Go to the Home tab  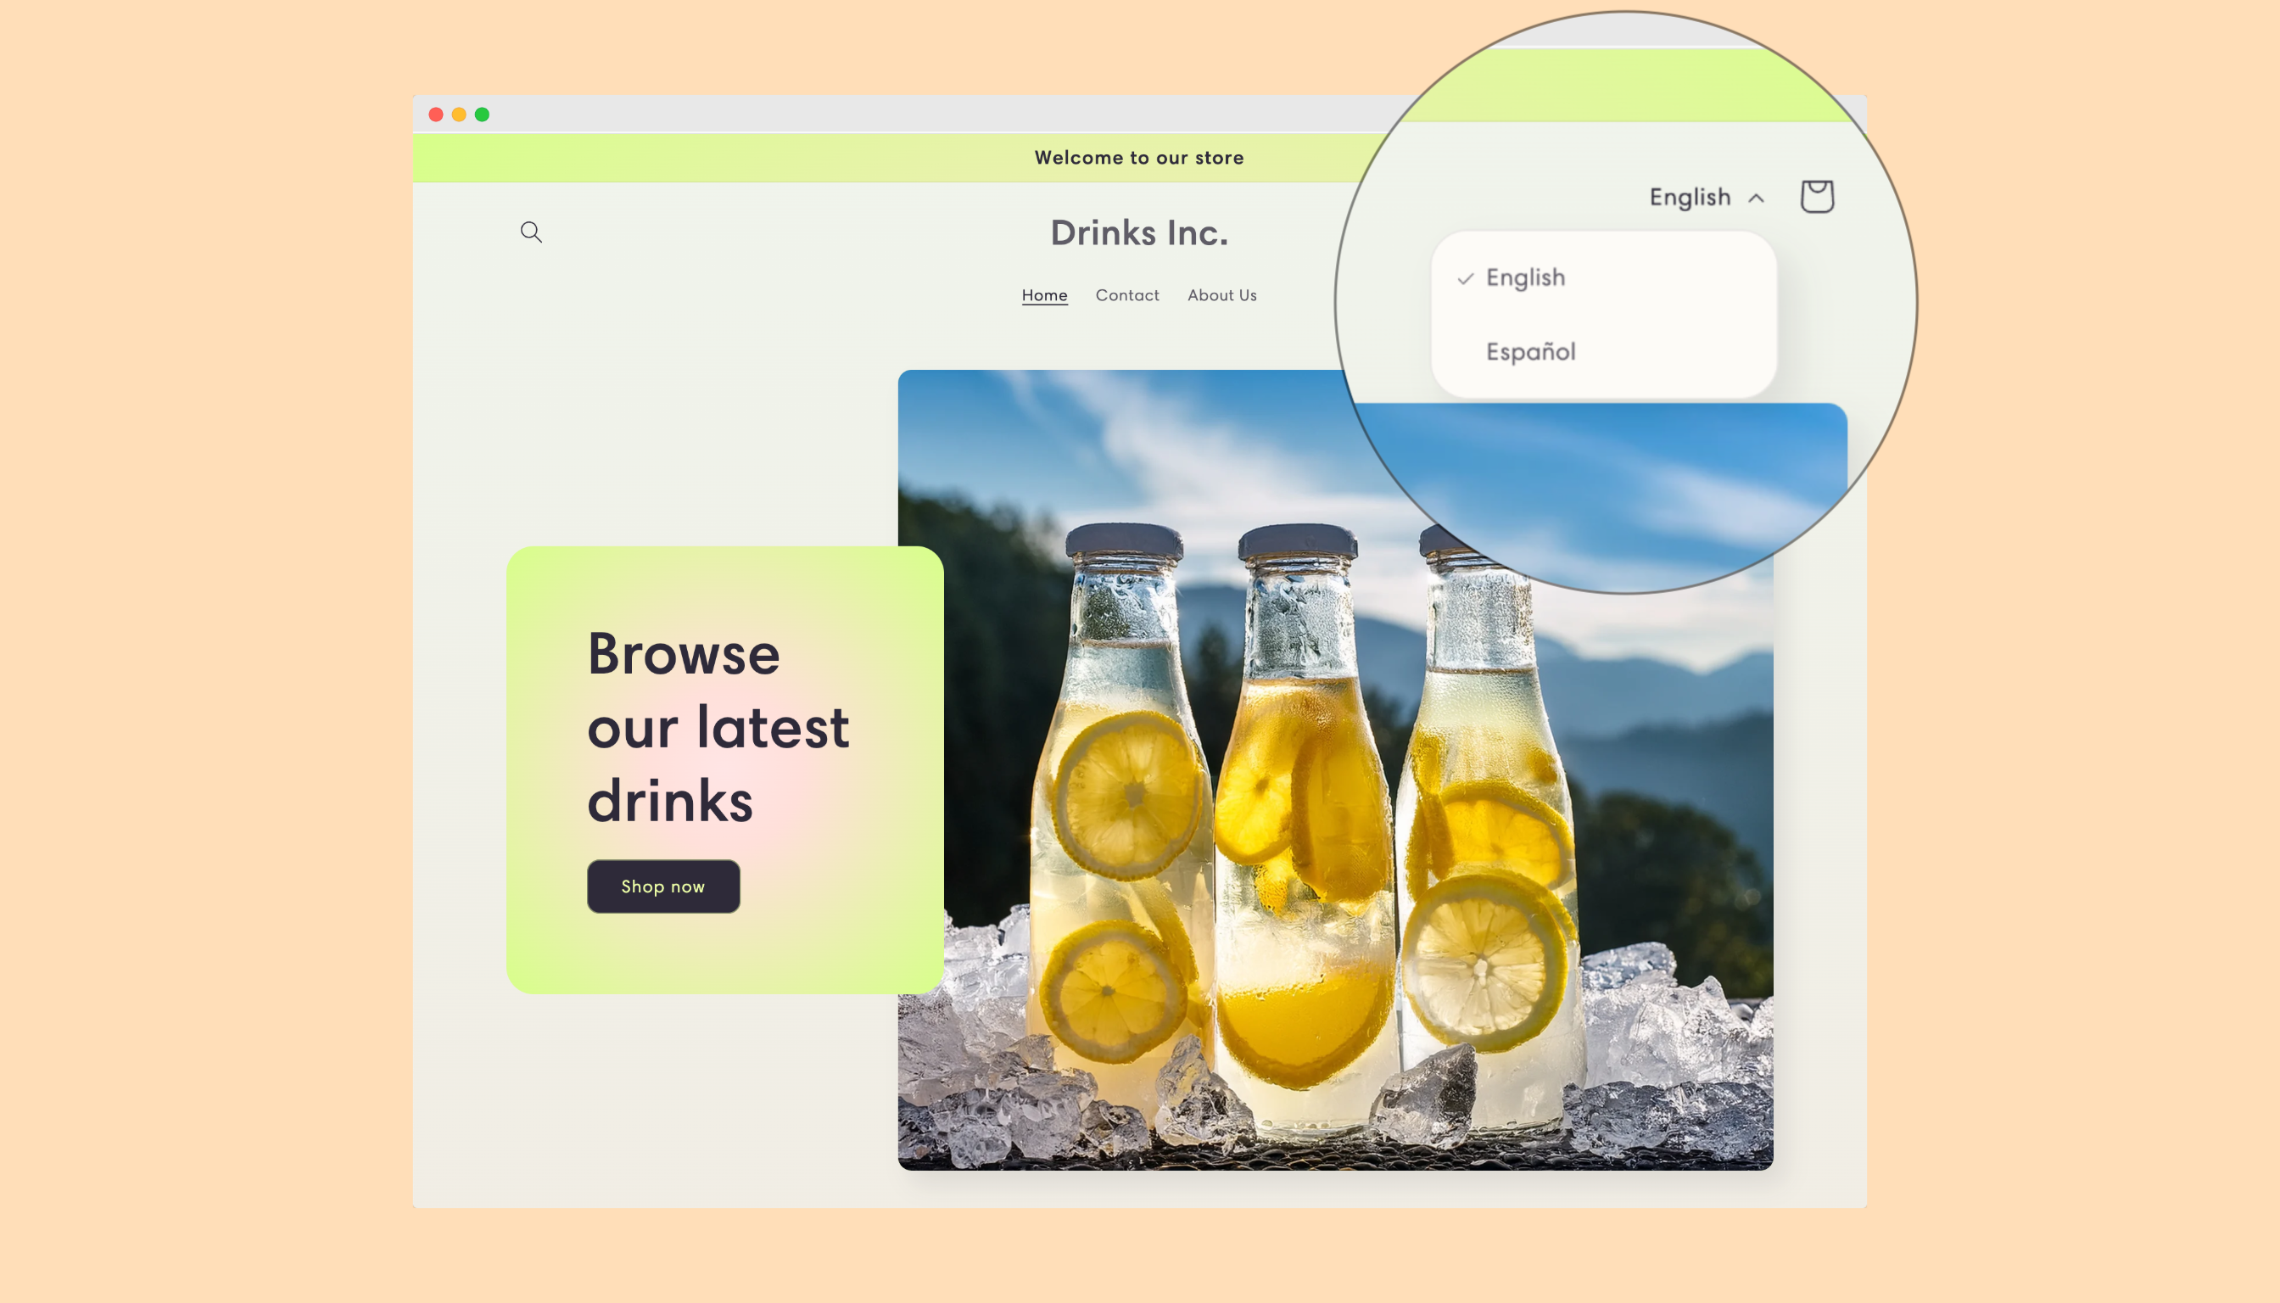click(1044, 294)
